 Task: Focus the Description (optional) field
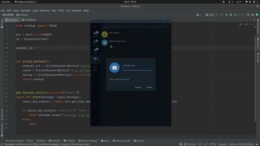131,79
